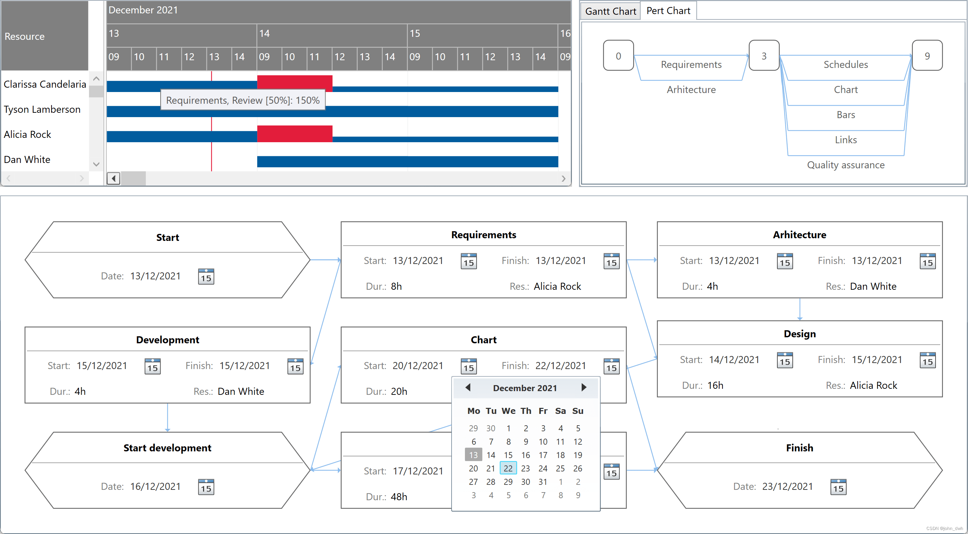Switch to the Pert Chart tab
968x534 pixels.
[x=666, y=10]
